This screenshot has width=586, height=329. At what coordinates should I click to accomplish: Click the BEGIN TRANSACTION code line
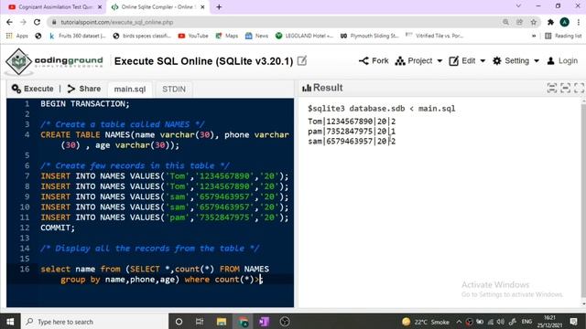point(85,104)
